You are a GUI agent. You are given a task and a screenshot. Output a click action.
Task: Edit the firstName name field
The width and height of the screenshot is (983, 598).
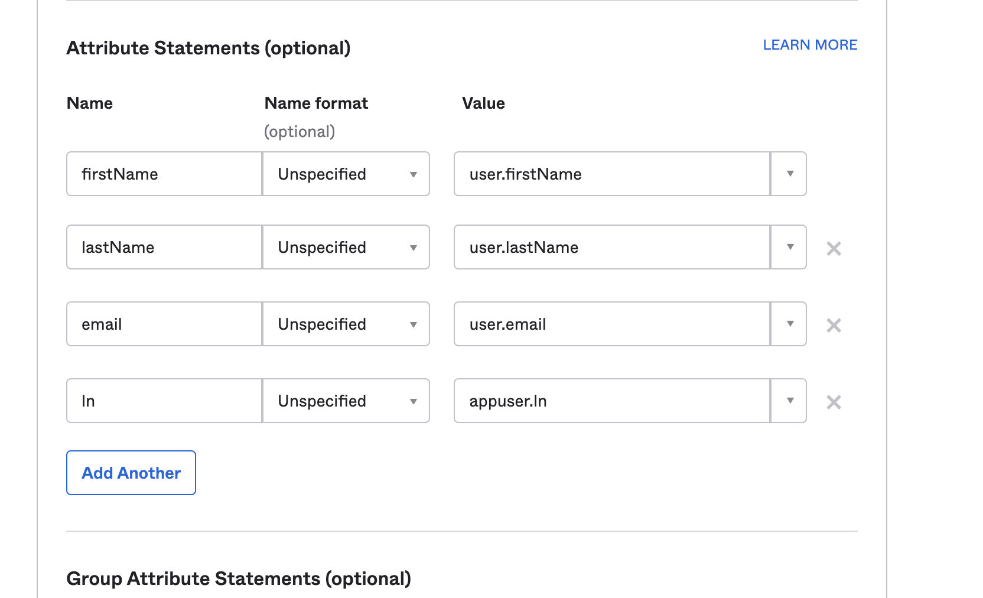click(x=164, y=174)
